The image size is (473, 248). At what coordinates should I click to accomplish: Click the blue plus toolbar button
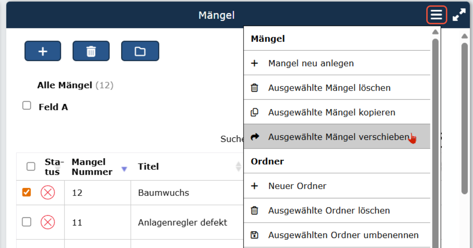(43, 51)
